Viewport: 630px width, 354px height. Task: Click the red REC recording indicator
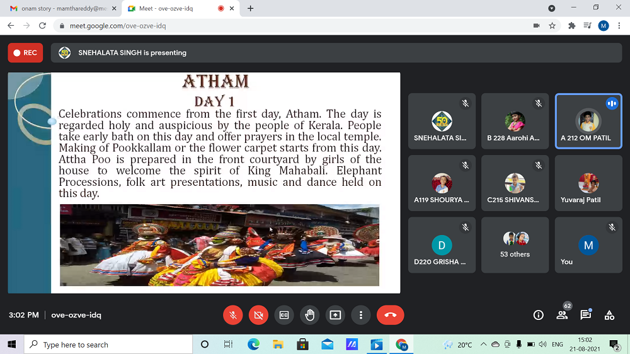click(x=25, y=53)
